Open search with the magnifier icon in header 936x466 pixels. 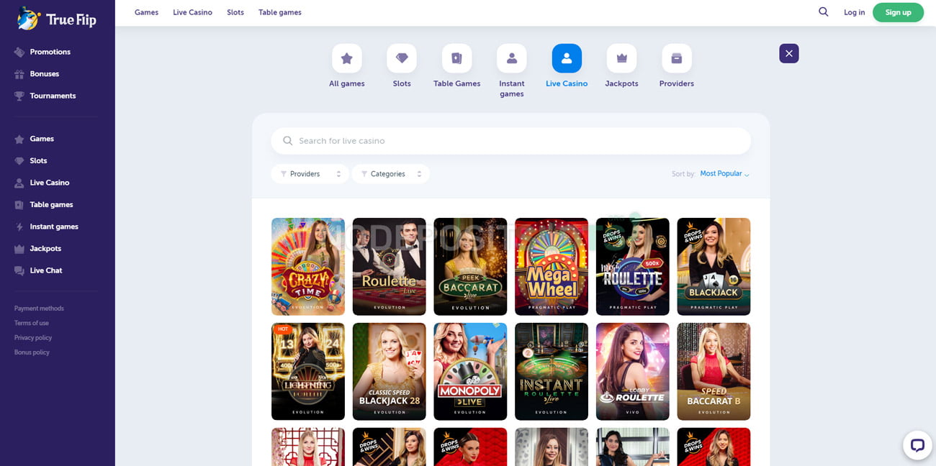tap(824, 12)
